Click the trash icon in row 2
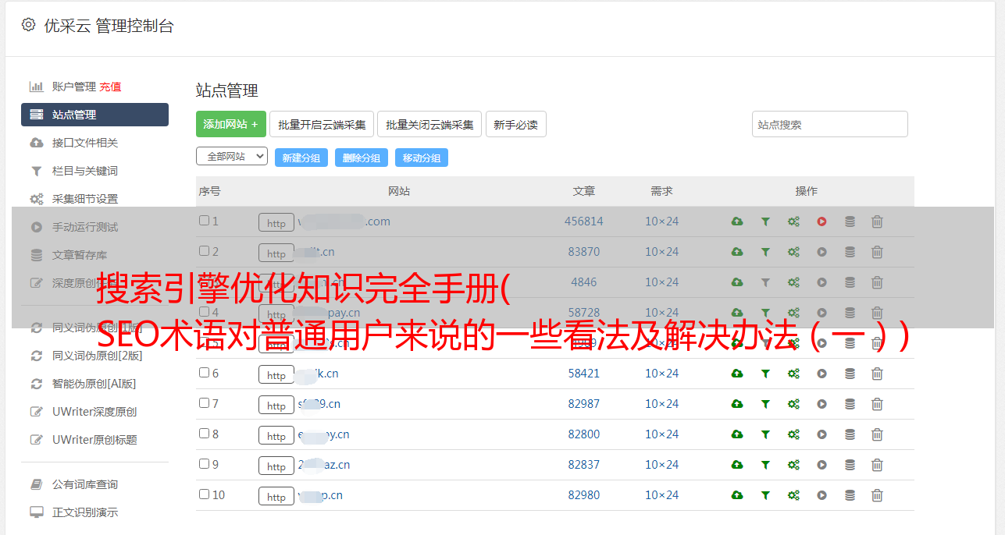 point(877,252)
